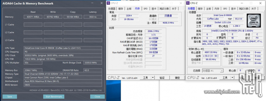Screen dimensions: 266x101
Task: Click 确定 button in CPU-Z memory window
Action: (x=177, y=78)
